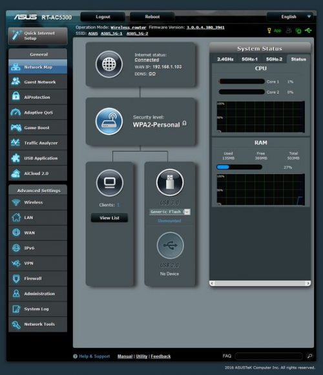Click View List button for clients
This screenshot has width=323, height=375.
109,218
